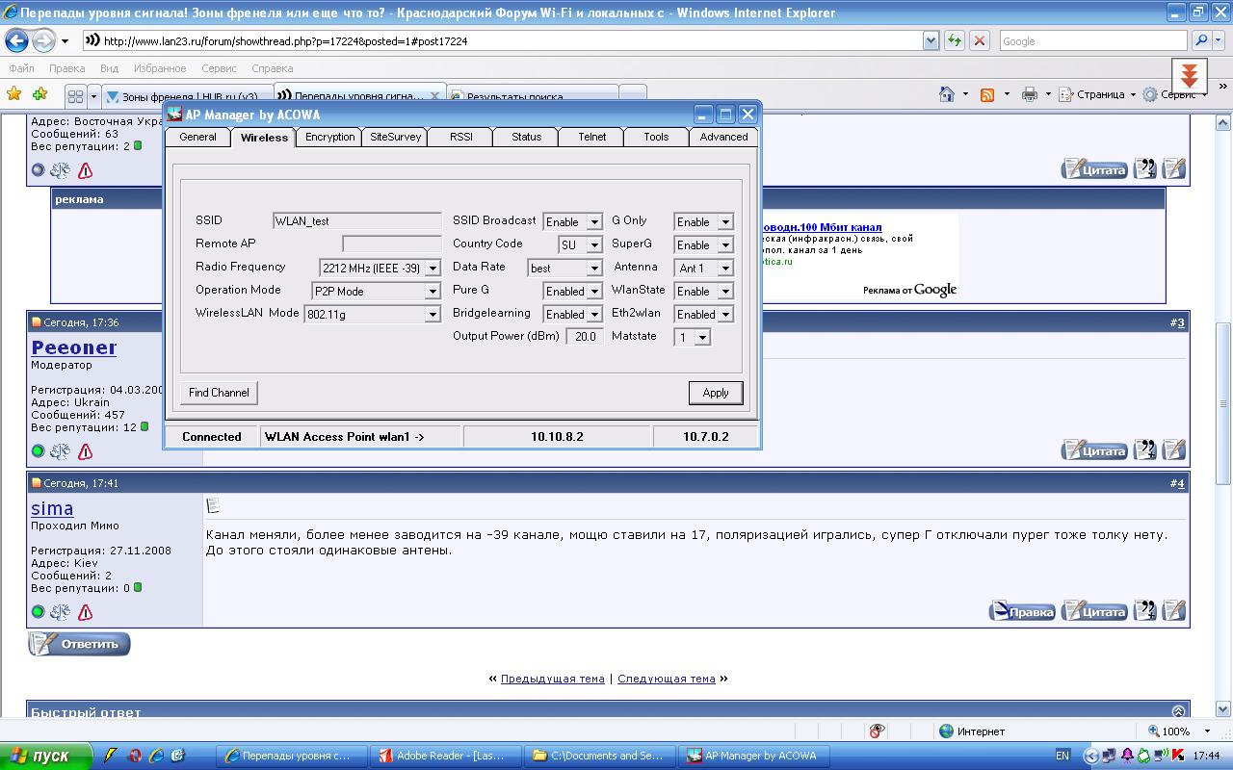Open the Предыдущая тема link
Screen dimensions: 1233x770
[x=552, y=679]
